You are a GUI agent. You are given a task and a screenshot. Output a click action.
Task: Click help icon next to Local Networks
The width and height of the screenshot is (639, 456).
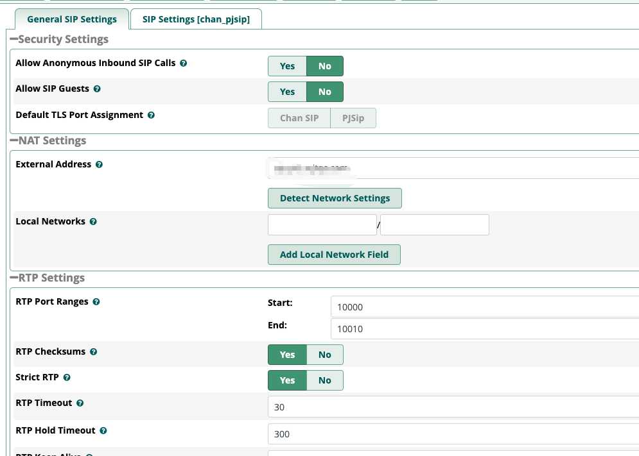[x=94, y=222]
